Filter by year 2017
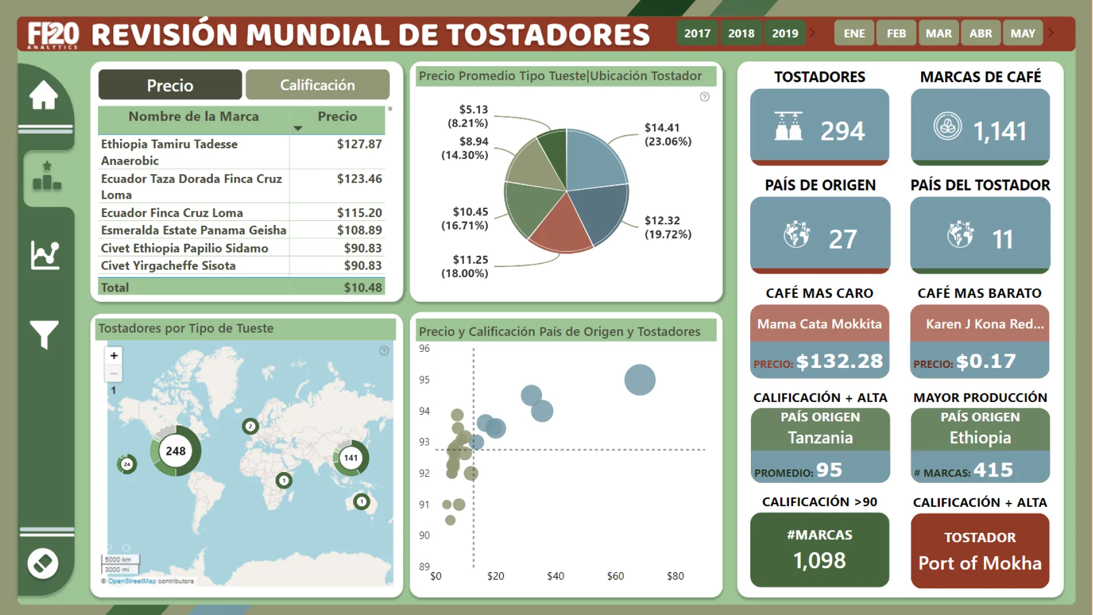Screen dimensions: 1093x615 (x=697, y=33)
